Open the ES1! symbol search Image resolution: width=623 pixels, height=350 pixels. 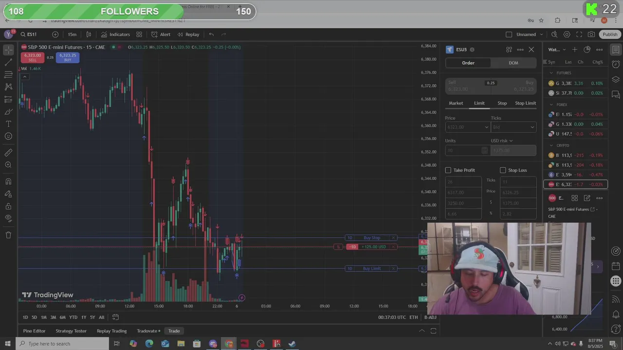[29, 35]
